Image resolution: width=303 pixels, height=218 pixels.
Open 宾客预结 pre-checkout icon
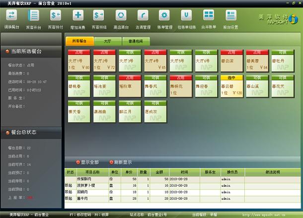click(99, 16)
